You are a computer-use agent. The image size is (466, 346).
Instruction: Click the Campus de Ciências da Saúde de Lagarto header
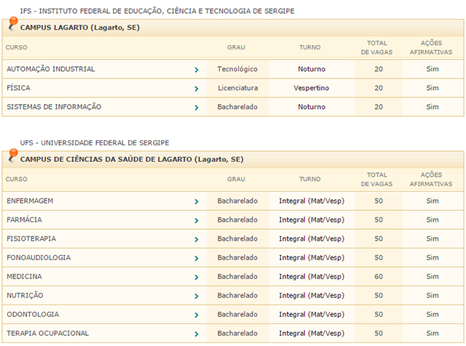(132, 159)
